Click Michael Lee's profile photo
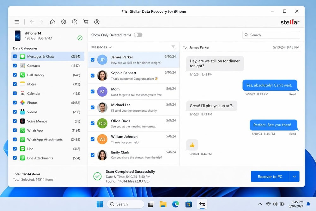The width and height of the screenshot is (316, 211). 102,108
